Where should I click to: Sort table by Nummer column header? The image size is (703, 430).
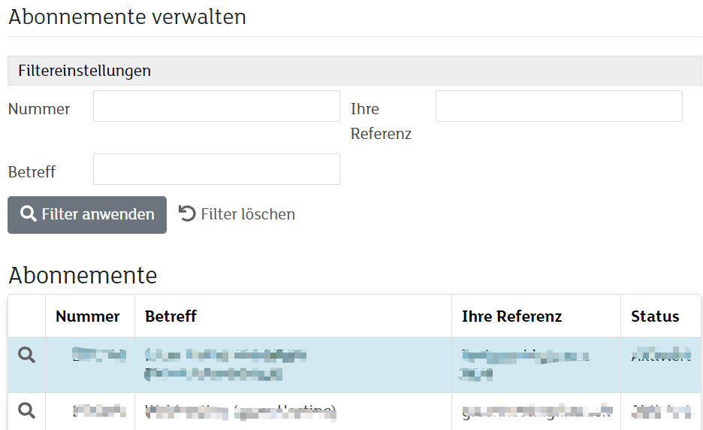click(x=87, y=316)
